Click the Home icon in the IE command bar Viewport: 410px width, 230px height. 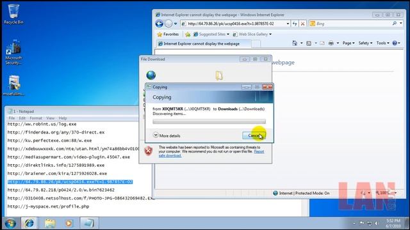tap(295, 43)
